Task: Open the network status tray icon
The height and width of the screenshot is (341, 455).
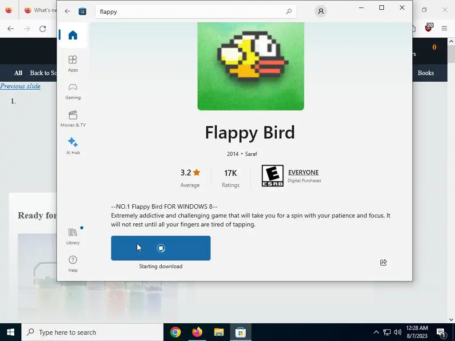Action: (387, 332)
